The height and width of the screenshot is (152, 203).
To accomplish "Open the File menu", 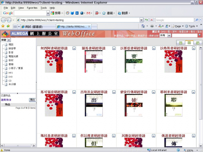I will (x=6, y=8).
